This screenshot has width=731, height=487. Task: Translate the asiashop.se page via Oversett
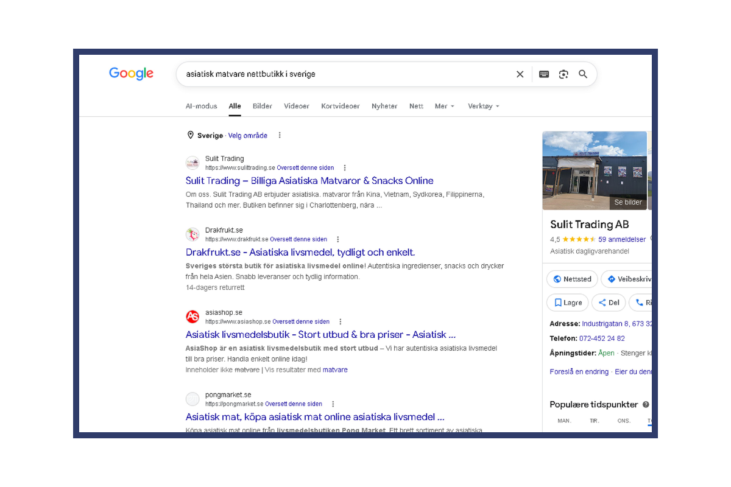pos(301,321)
